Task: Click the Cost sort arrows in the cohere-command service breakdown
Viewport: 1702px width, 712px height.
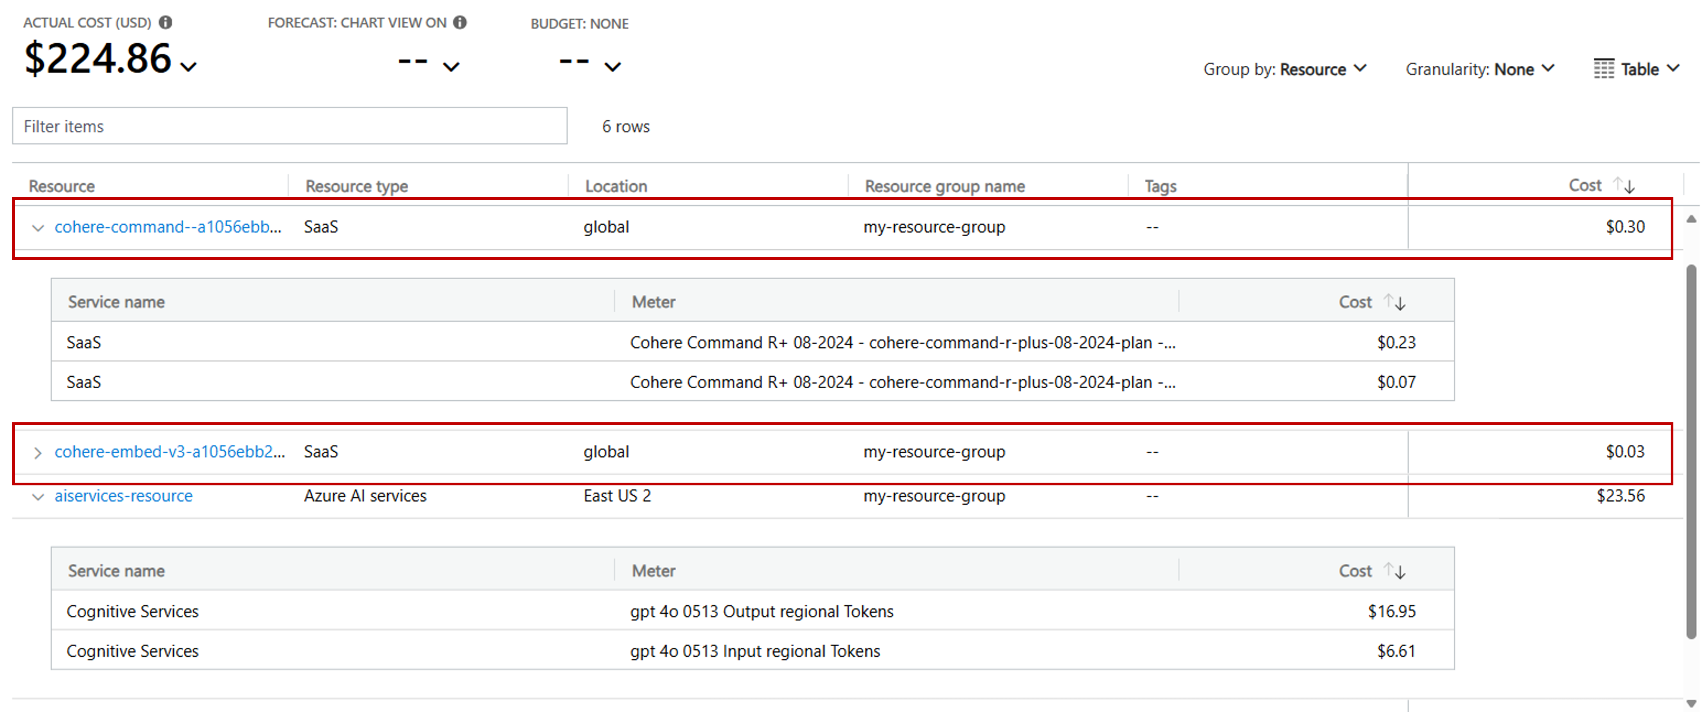Action: coord(1395,301)
